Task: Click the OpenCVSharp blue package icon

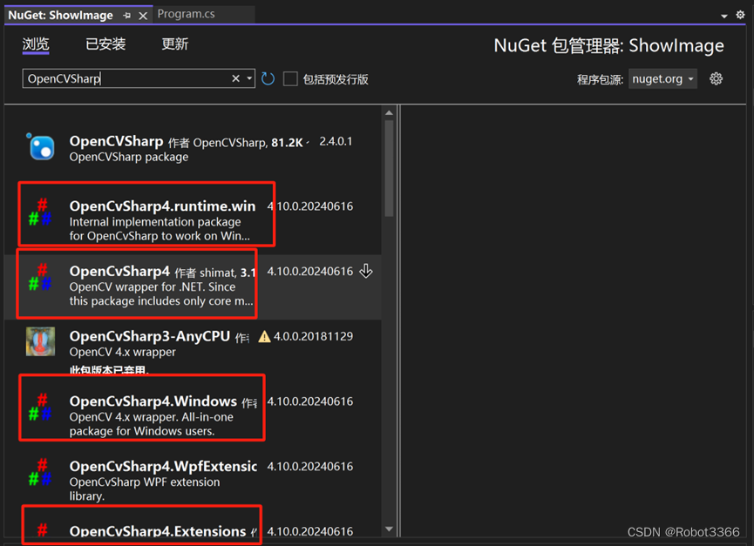Action: 40,146
